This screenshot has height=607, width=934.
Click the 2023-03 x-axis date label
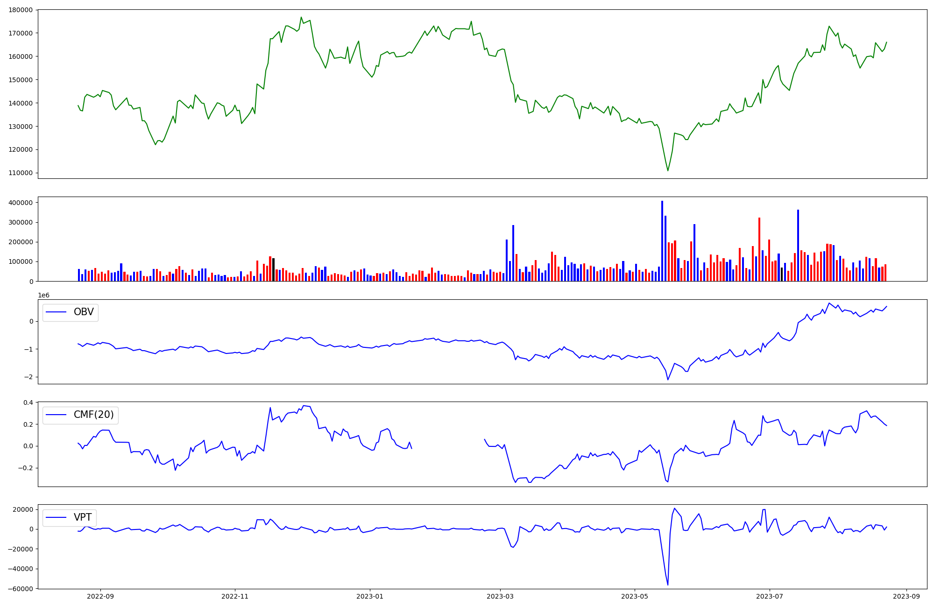500,596
